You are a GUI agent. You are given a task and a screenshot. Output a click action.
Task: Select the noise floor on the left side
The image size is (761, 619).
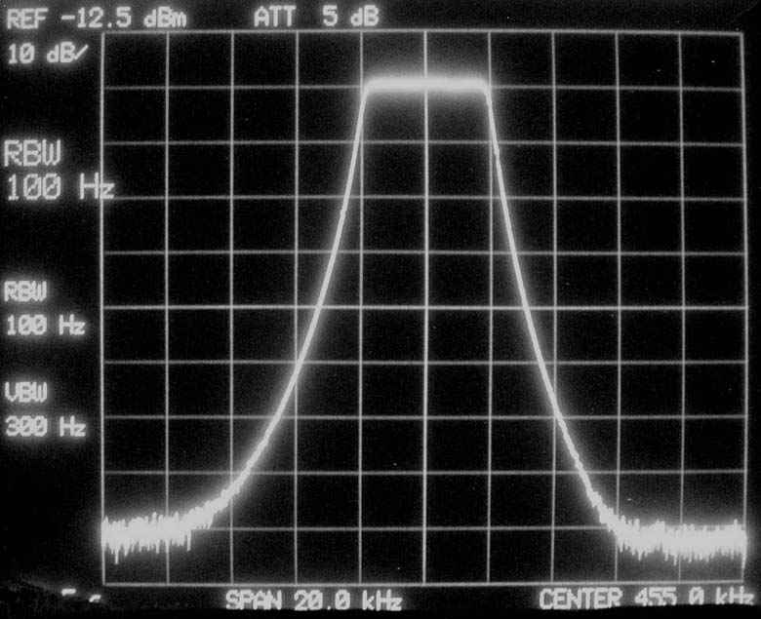click(x=146, y=531)
